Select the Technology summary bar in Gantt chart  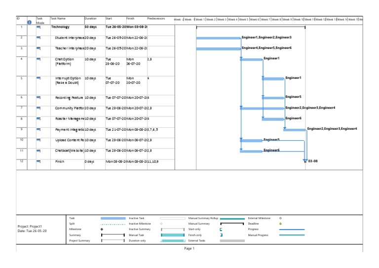point(251,27)
